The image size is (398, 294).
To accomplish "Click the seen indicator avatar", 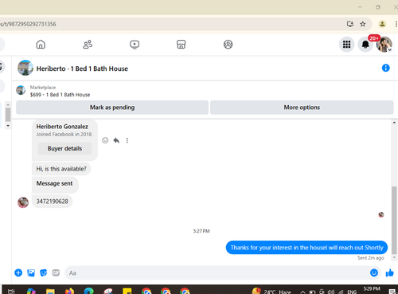I will 381,214.
